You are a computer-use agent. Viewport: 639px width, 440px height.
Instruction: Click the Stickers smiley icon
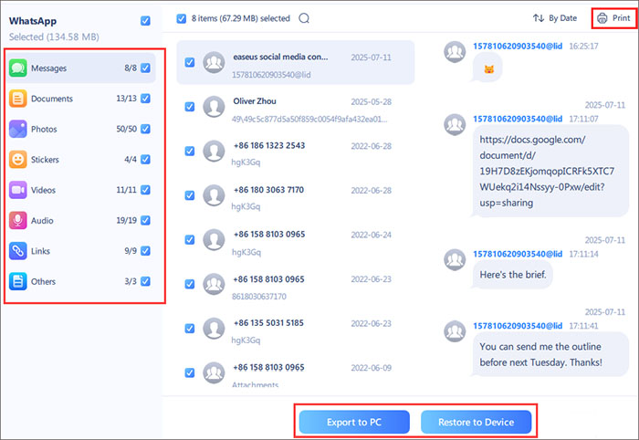18,160
